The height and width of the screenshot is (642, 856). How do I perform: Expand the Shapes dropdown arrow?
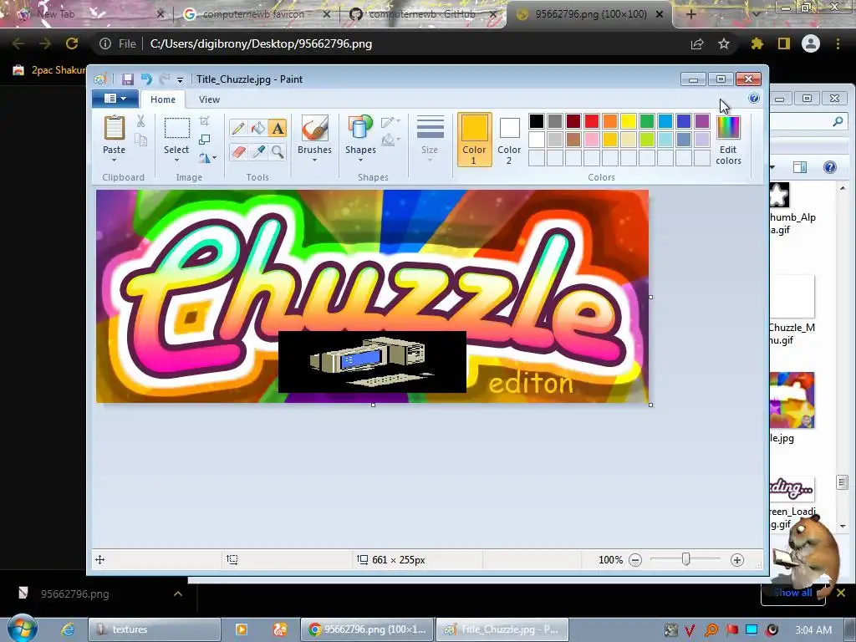pos(360,160)
